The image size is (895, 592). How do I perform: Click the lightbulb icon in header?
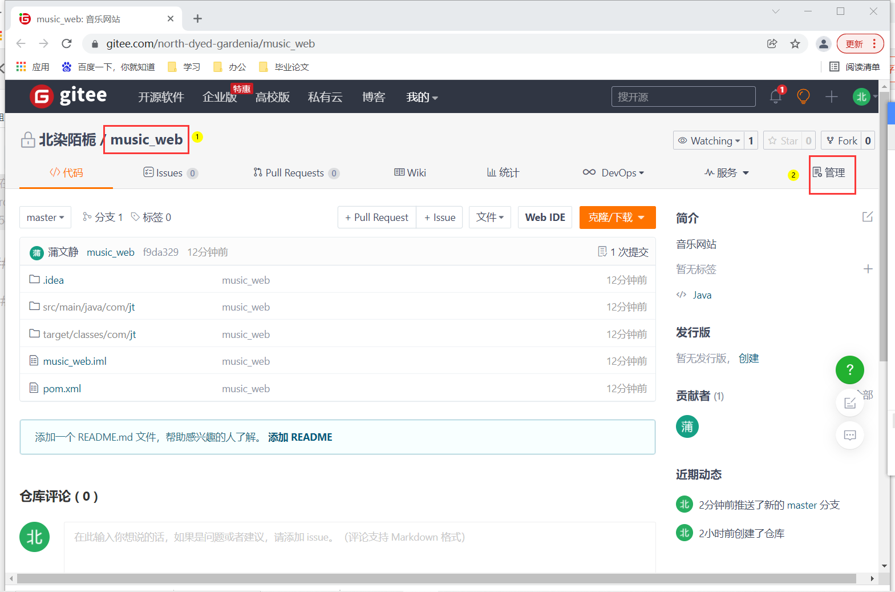coord(803,96)
